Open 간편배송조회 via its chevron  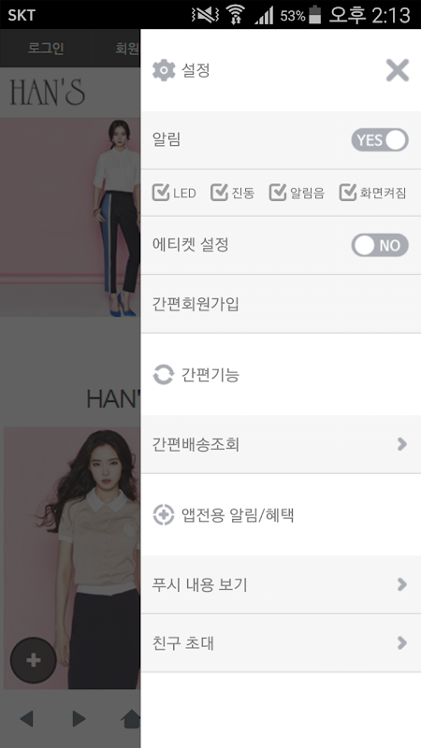point(402,444)
